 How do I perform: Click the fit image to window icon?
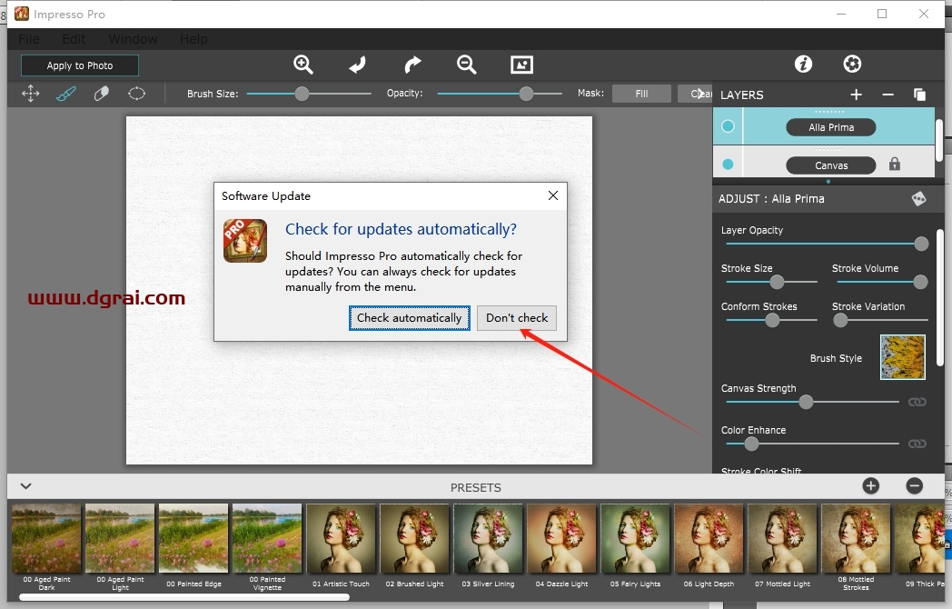521,65
